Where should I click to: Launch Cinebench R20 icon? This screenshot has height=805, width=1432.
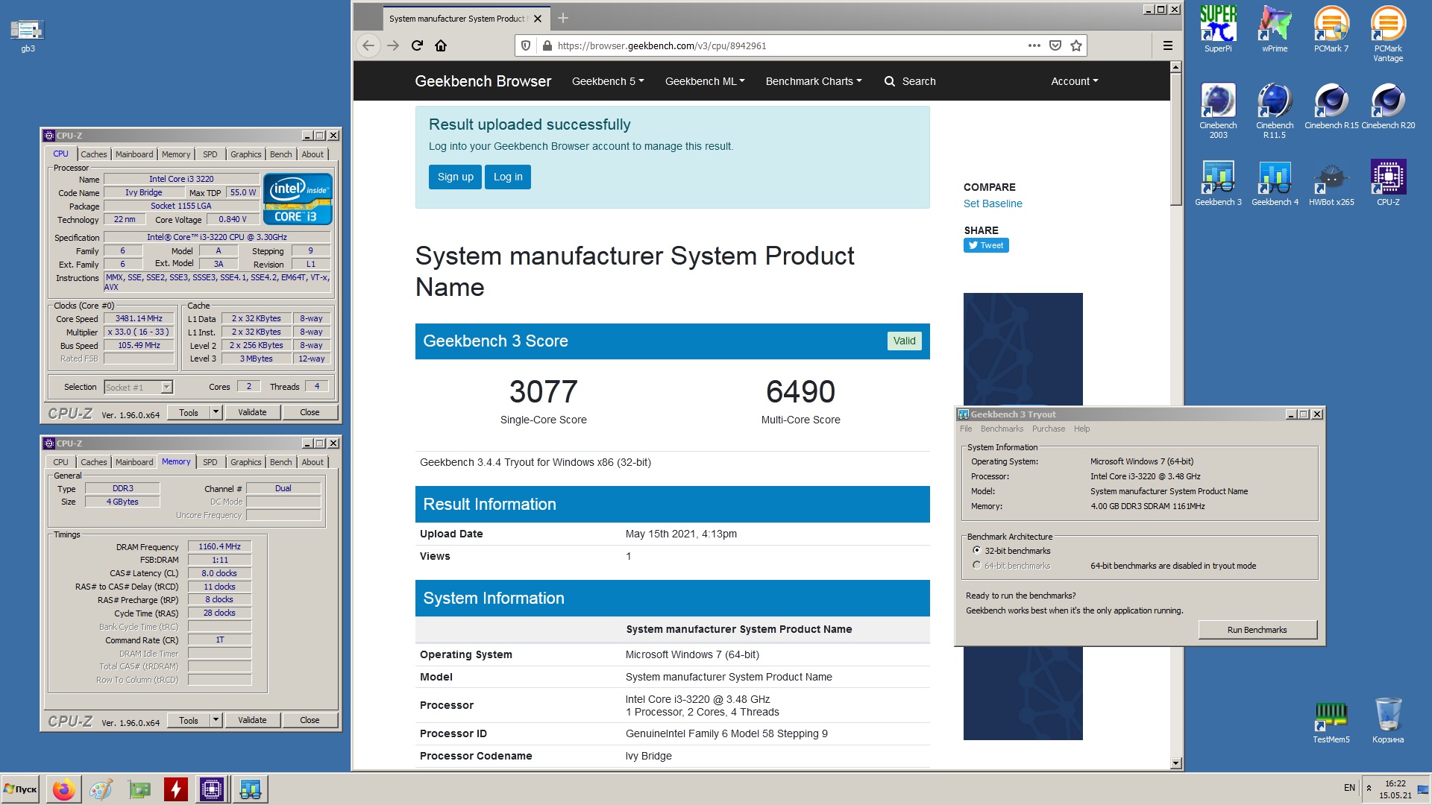(1388, 106)
